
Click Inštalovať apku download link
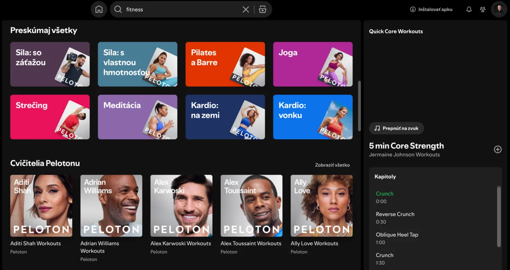click(x=431, y=10)
